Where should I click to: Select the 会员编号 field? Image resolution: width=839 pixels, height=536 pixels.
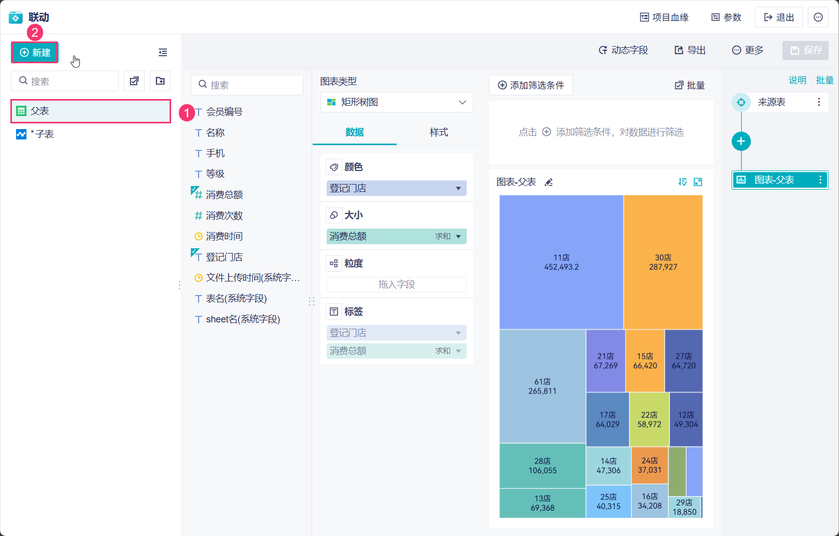(x=224, y=111)
